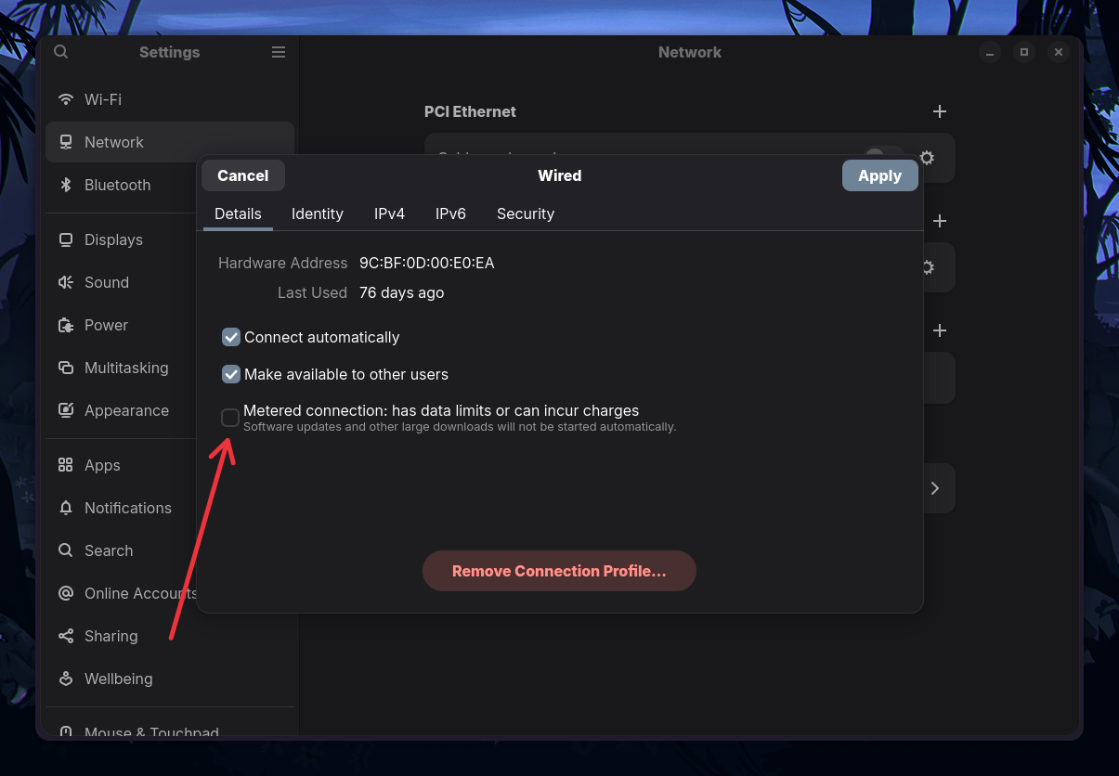Enable the Metered connection checkbox
This screenshot has width=1119, height=776.
coord(229,418)
